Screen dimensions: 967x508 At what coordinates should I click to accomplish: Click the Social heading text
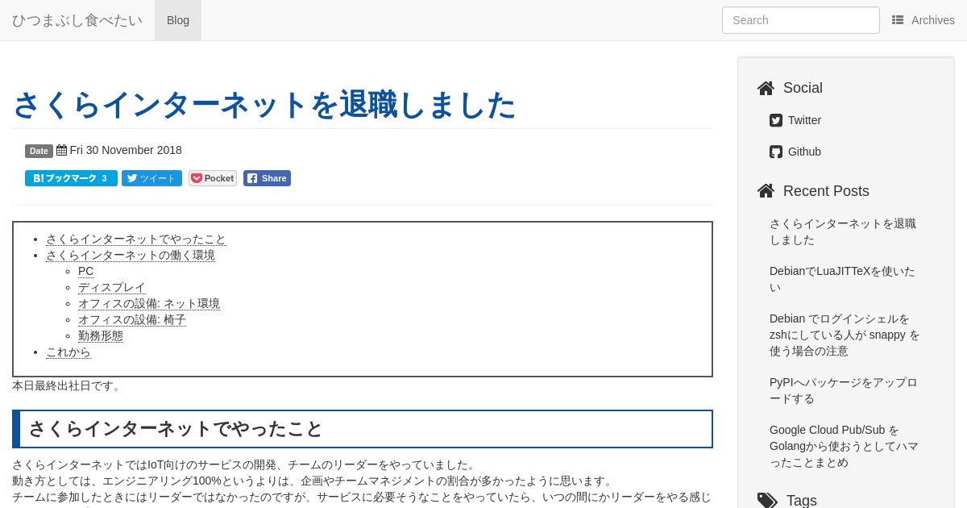tap(803, 88)
